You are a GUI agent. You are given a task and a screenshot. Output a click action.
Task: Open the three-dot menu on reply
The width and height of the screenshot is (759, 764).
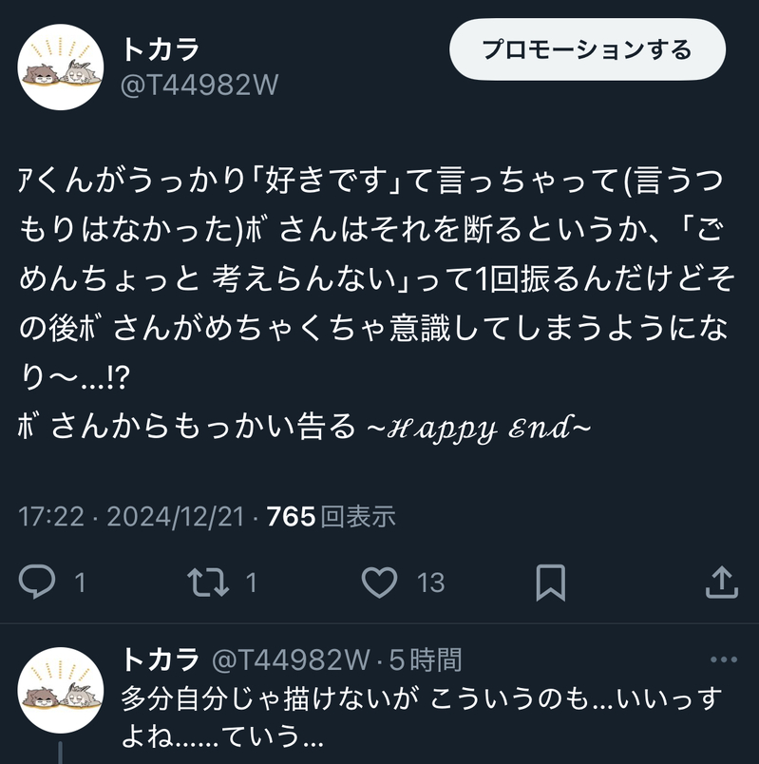click(x=724, y=659)
